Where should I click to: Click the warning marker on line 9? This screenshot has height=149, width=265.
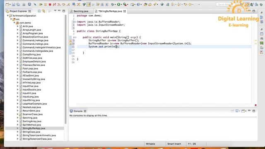70,41
